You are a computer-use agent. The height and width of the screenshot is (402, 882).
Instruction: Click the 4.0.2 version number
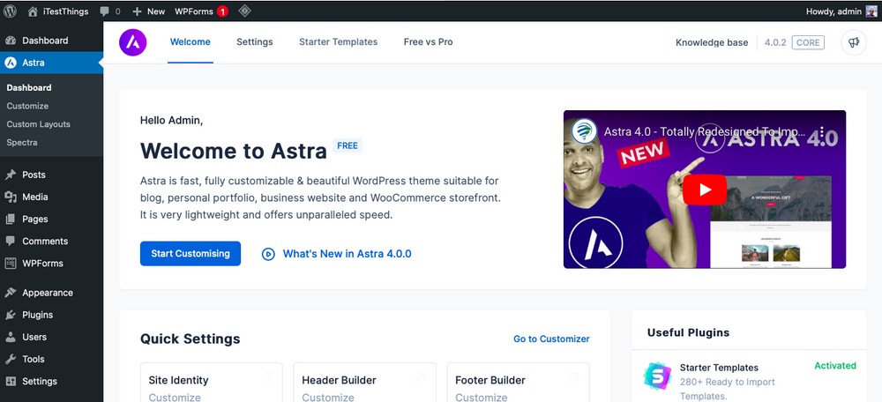coord(775,42)
